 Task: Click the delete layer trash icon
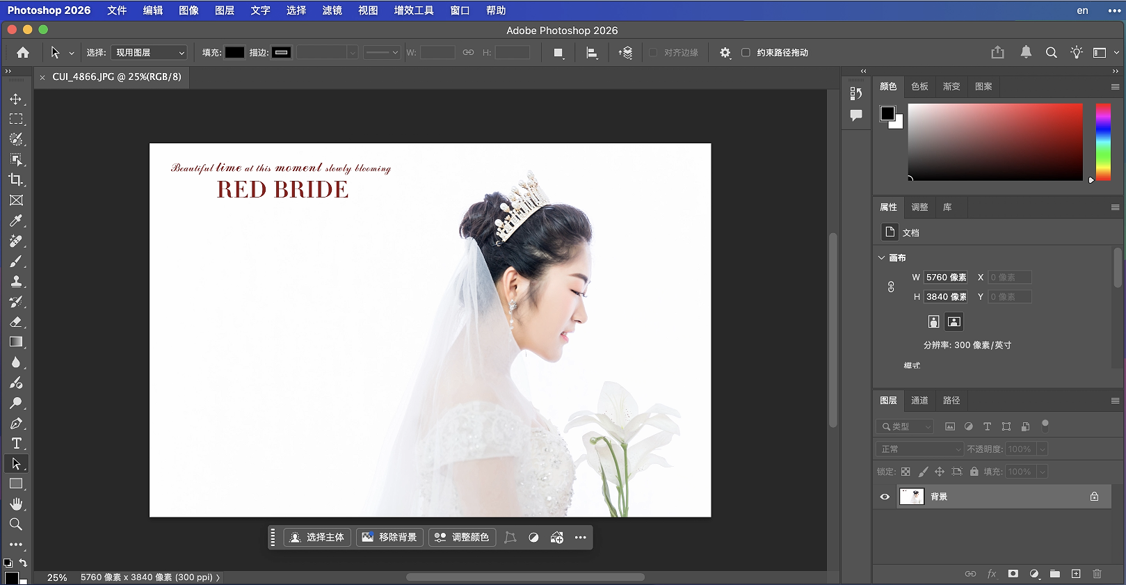pyautogui.click(x=1097, y=574)
